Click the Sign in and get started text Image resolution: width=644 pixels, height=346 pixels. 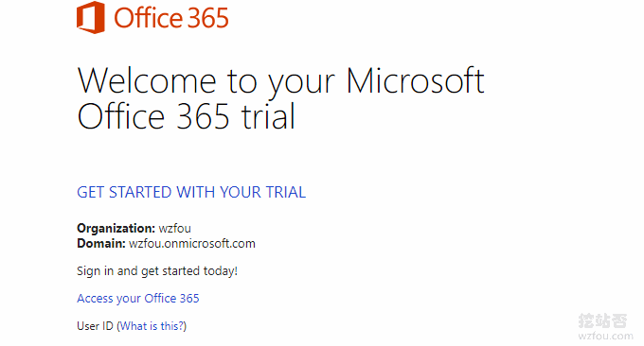coord(157,271)
